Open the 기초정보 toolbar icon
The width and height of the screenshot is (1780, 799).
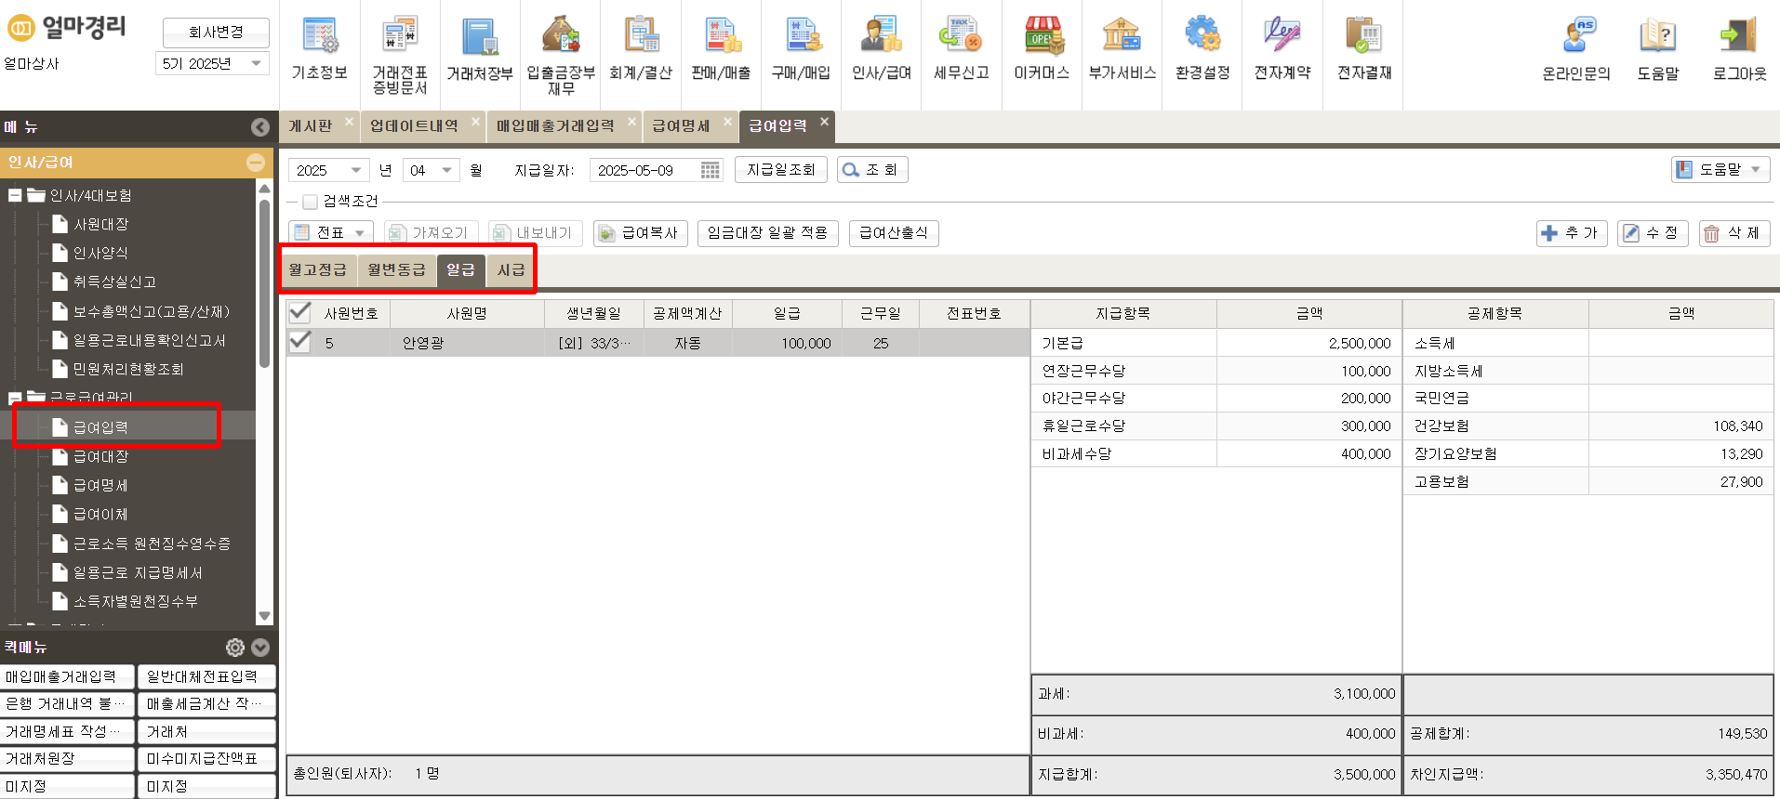pyautogui.click(x=319, y=48)
